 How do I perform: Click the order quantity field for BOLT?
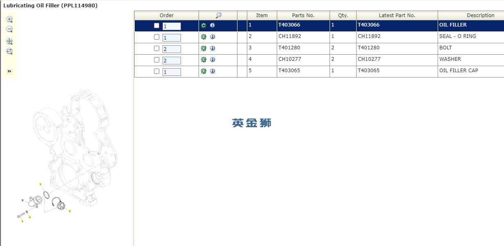172,49
